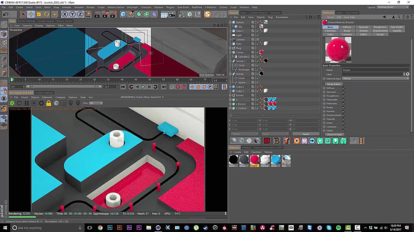The height and width of the screenshot is (232, 414).
Task: Click the padlock icon in the Octane viewer toolbar
Action: coord(49,103)
